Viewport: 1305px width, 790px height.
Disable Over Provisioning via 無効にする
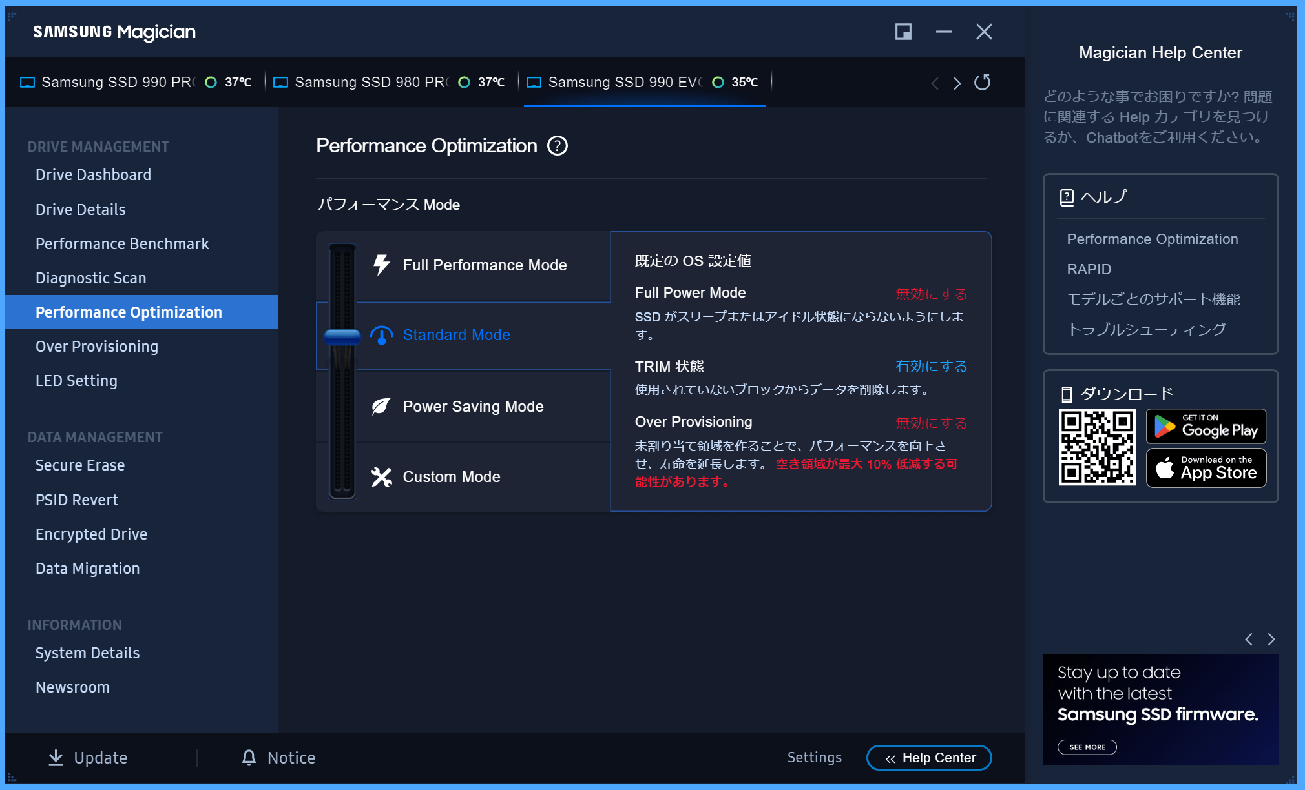(931, 423)
